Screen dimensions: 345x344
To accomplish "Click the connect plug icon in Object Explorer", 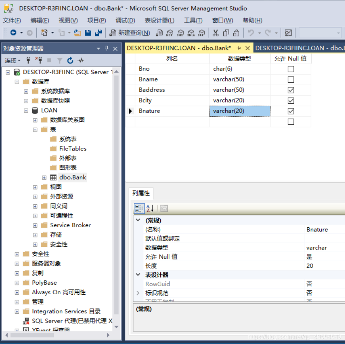I will point(28,60).
